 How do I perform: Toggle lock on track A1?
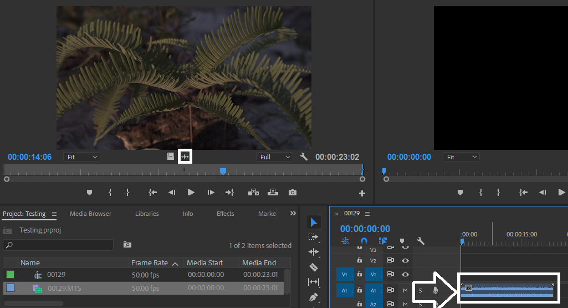click(359, 290)
